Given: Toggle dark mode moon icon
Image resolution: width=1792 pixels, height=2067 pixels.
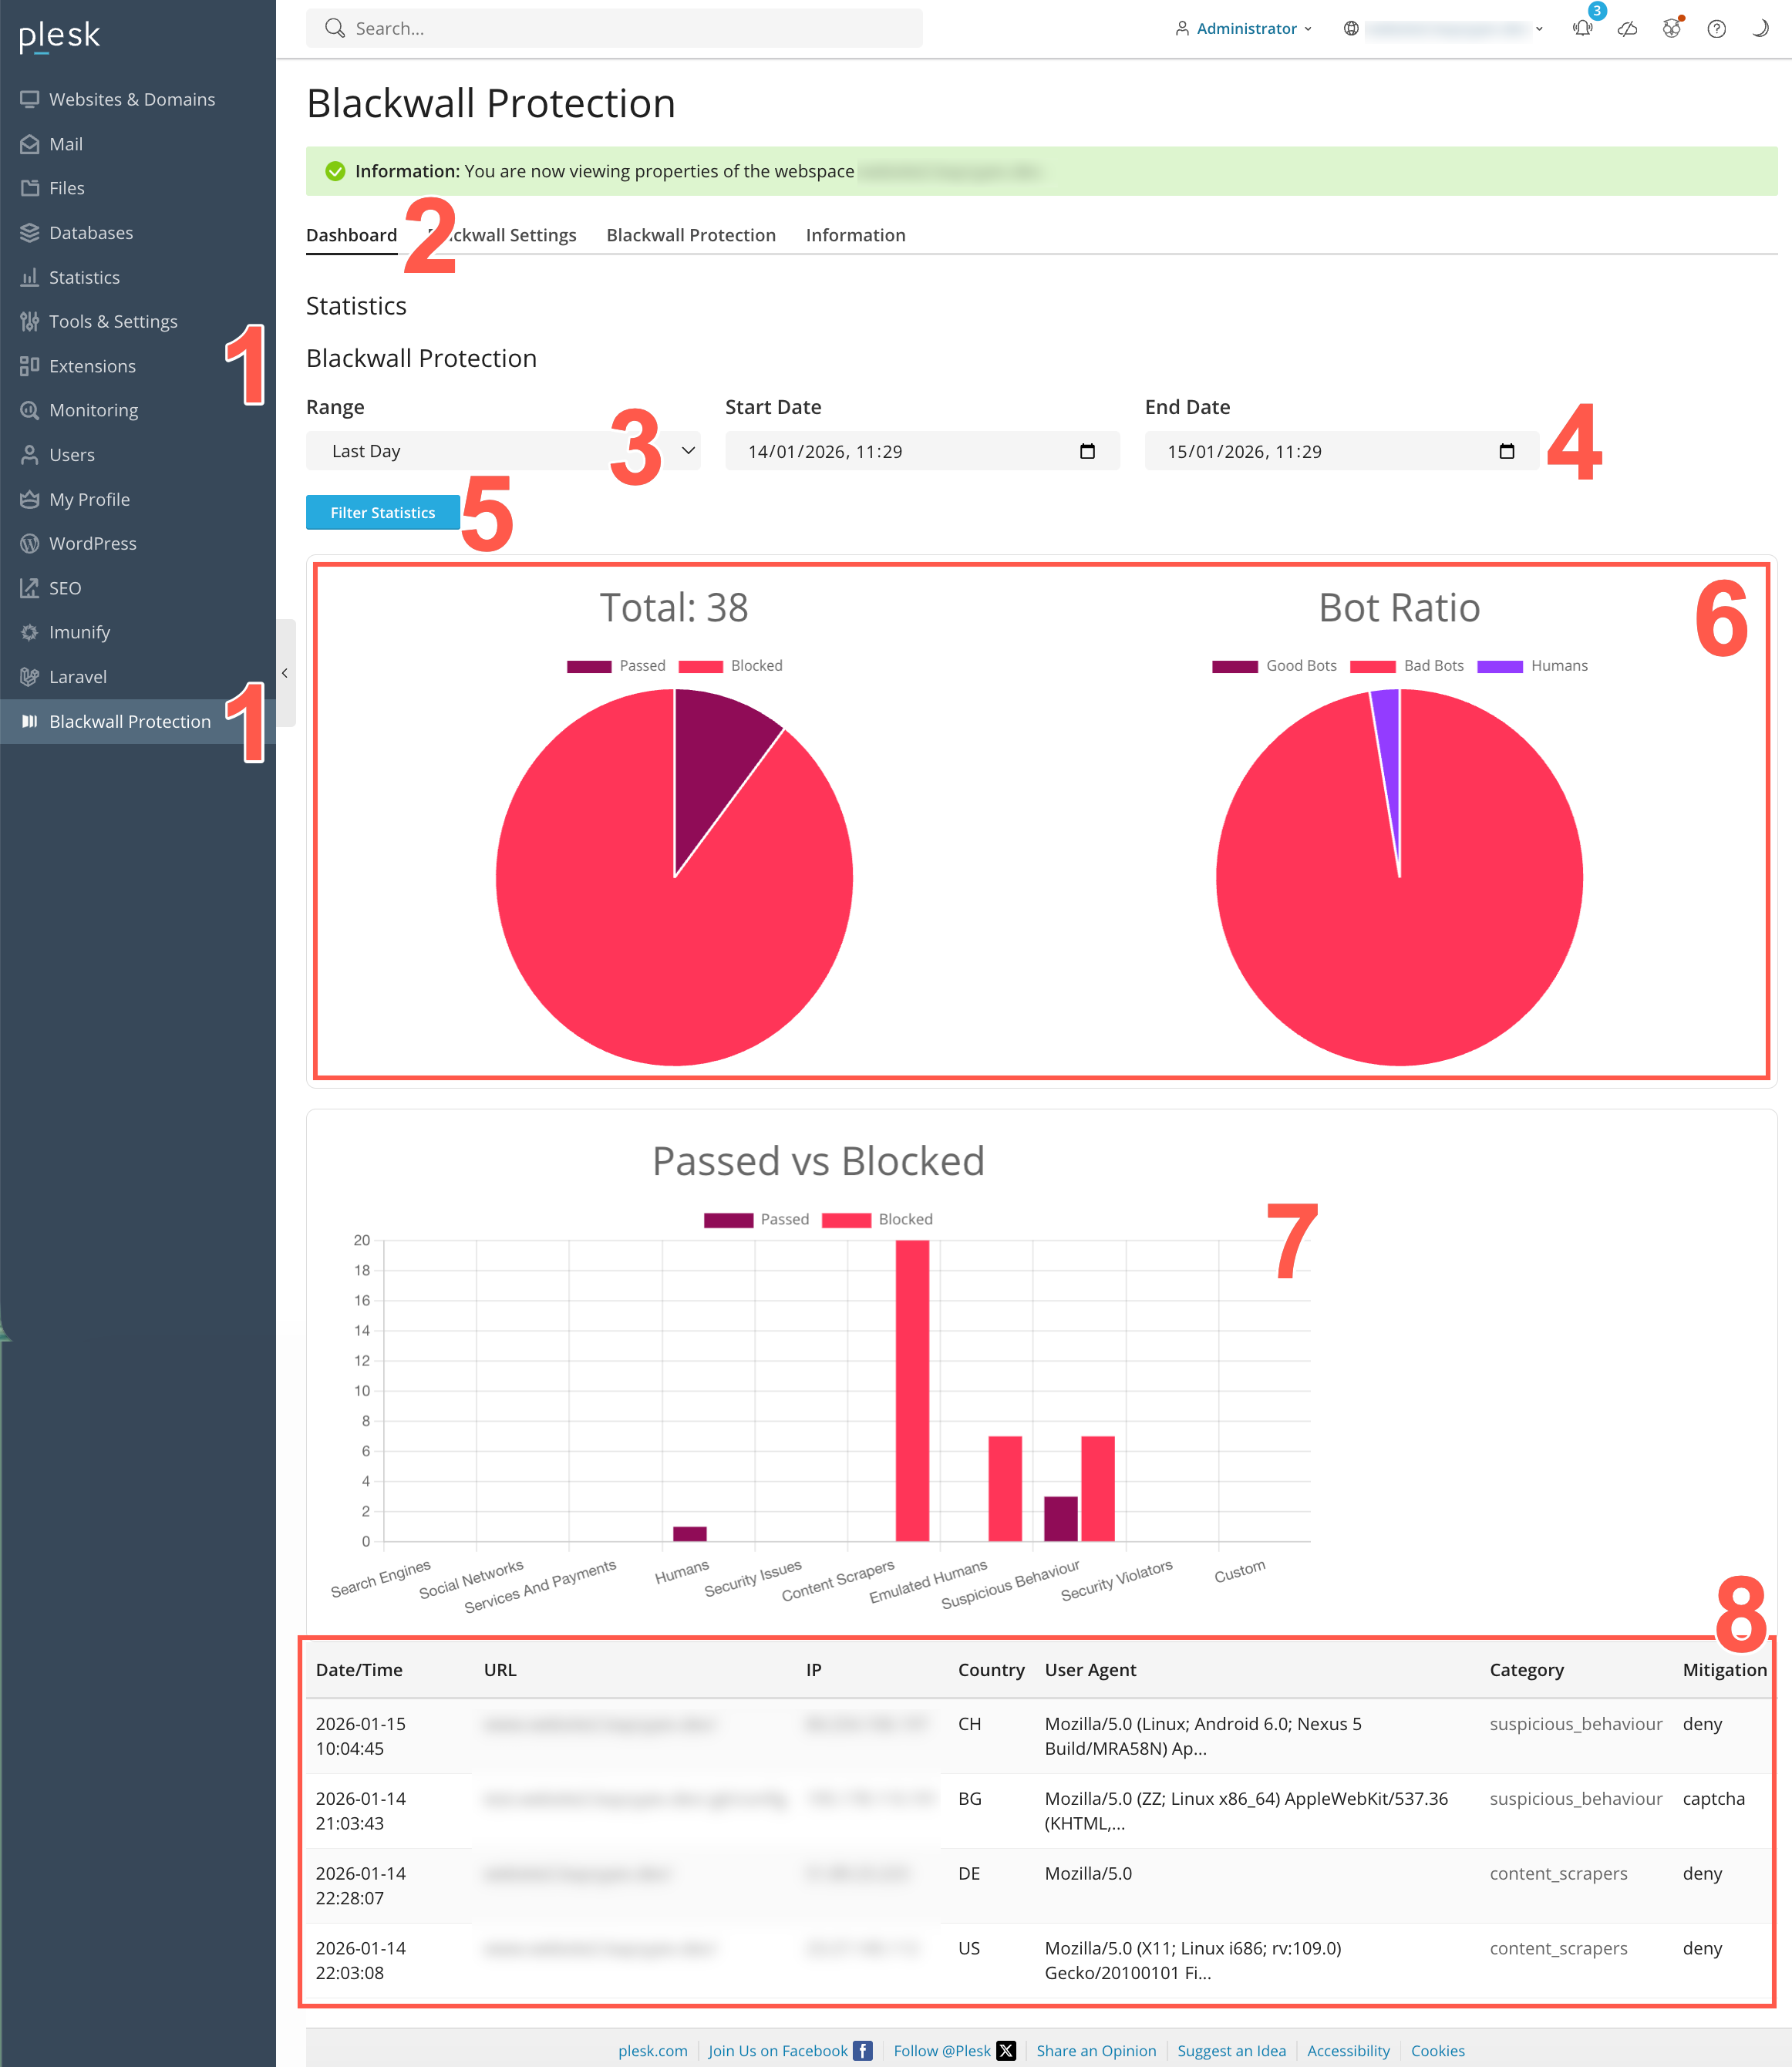Looking at the screenshot, I should click(1760, 28).
